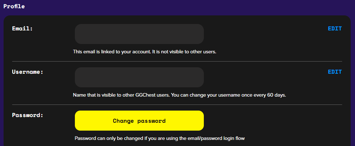
Task: Click the username change note text
Action: (179, 95)
